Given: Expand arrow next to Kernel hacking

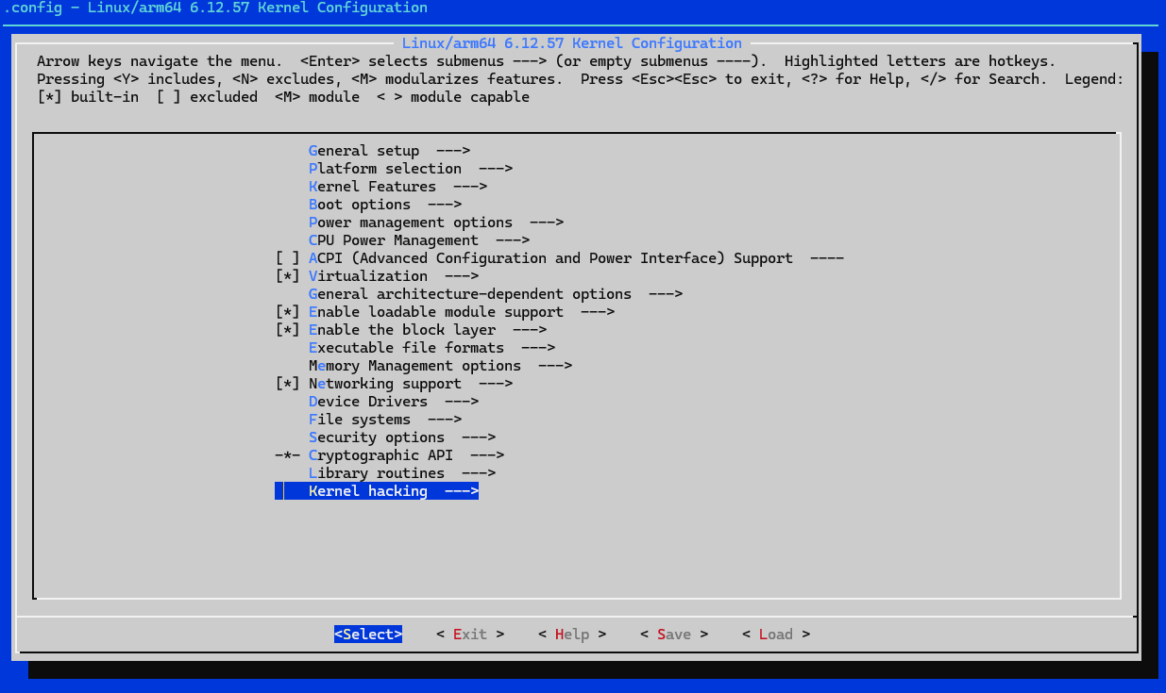Looking at the screenshot, I should [462, 491].
